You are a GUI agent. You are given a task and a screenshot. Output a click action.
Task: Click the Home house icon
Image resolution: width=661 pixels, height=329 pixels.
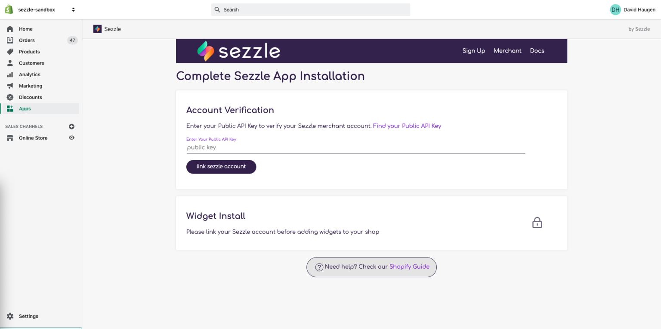click(10, 29)
